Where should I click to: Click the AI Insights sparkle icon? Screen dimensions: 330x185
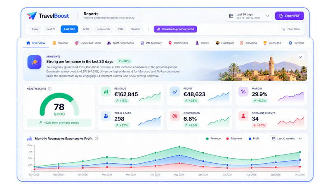point(35,62)
